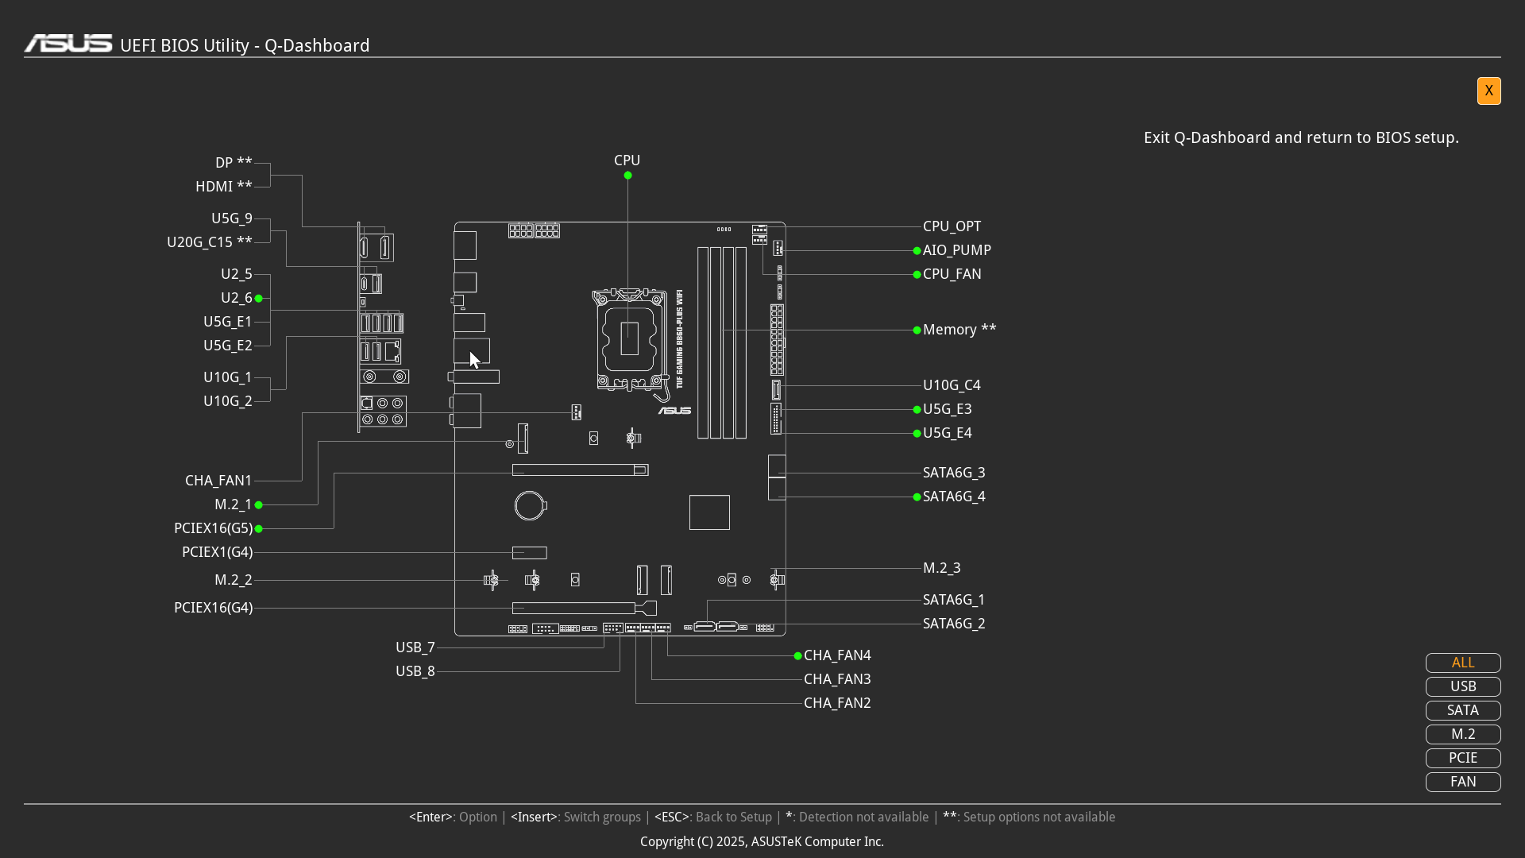Close Q-Dashboard with the X button
The height and width of the screenshot is (858, 1525).
point(1488,91)
